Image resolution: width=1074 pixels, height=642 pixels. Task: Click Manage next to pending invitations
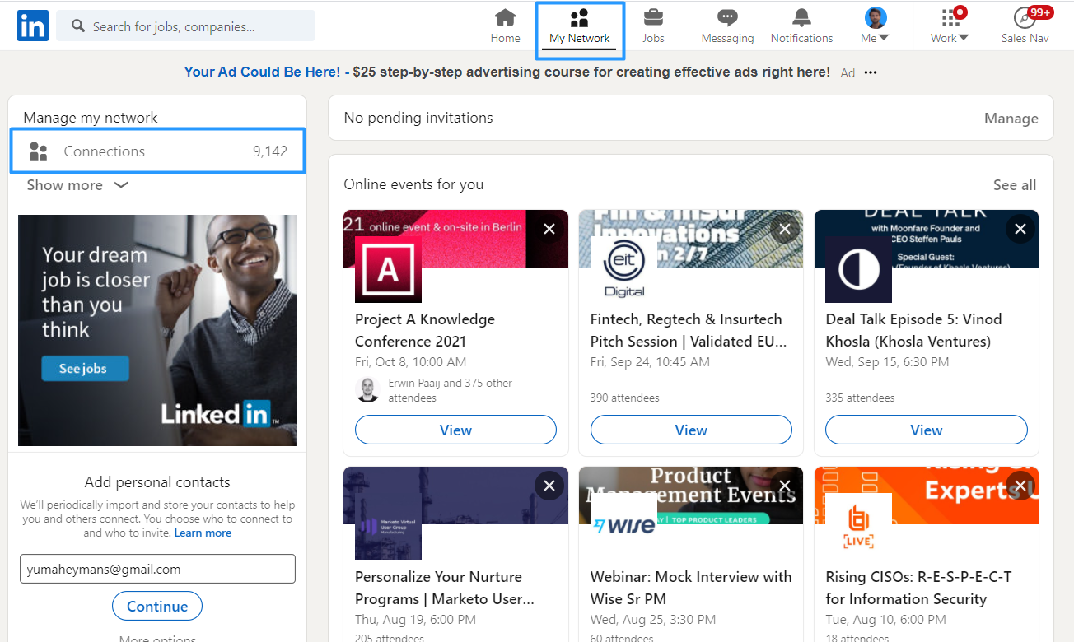coord(1011,118)
